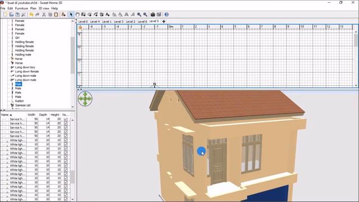Viewport: 359px width, 202px height.
Task: Click the Increase text size icon
Action: [114, 15]
